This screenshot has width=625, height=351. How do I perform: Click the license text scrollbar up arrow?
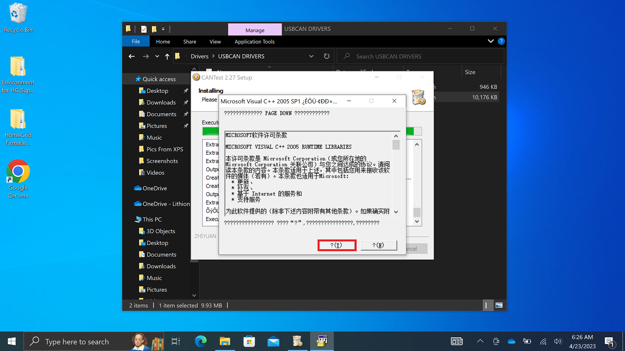click(396, 136)
